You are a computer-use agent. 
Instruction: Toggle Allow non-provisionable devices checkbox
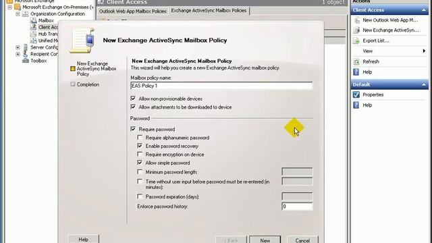tap(133, 99)
